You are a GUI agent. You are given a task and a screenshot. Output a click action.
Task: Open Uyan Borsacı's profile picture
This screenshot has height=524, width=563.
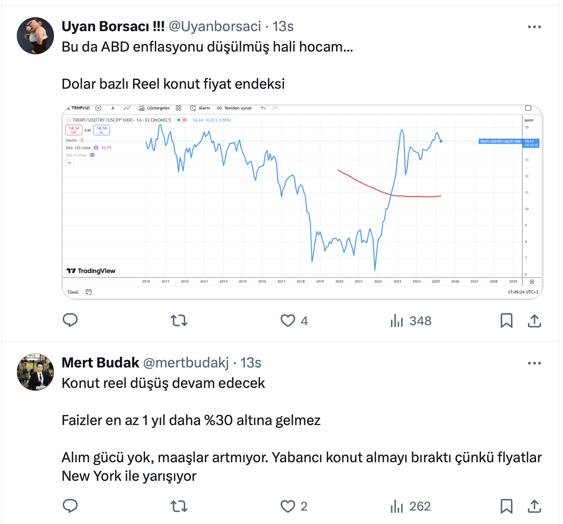[35, 36]
